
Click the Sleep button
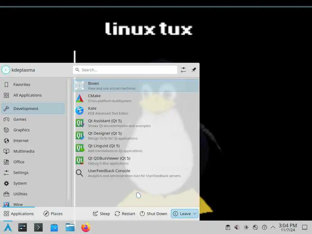click(x=101, y=214)
